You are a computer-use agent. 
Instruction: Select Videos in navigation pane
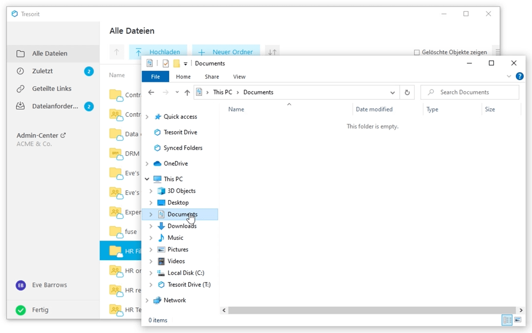[176, 261]
